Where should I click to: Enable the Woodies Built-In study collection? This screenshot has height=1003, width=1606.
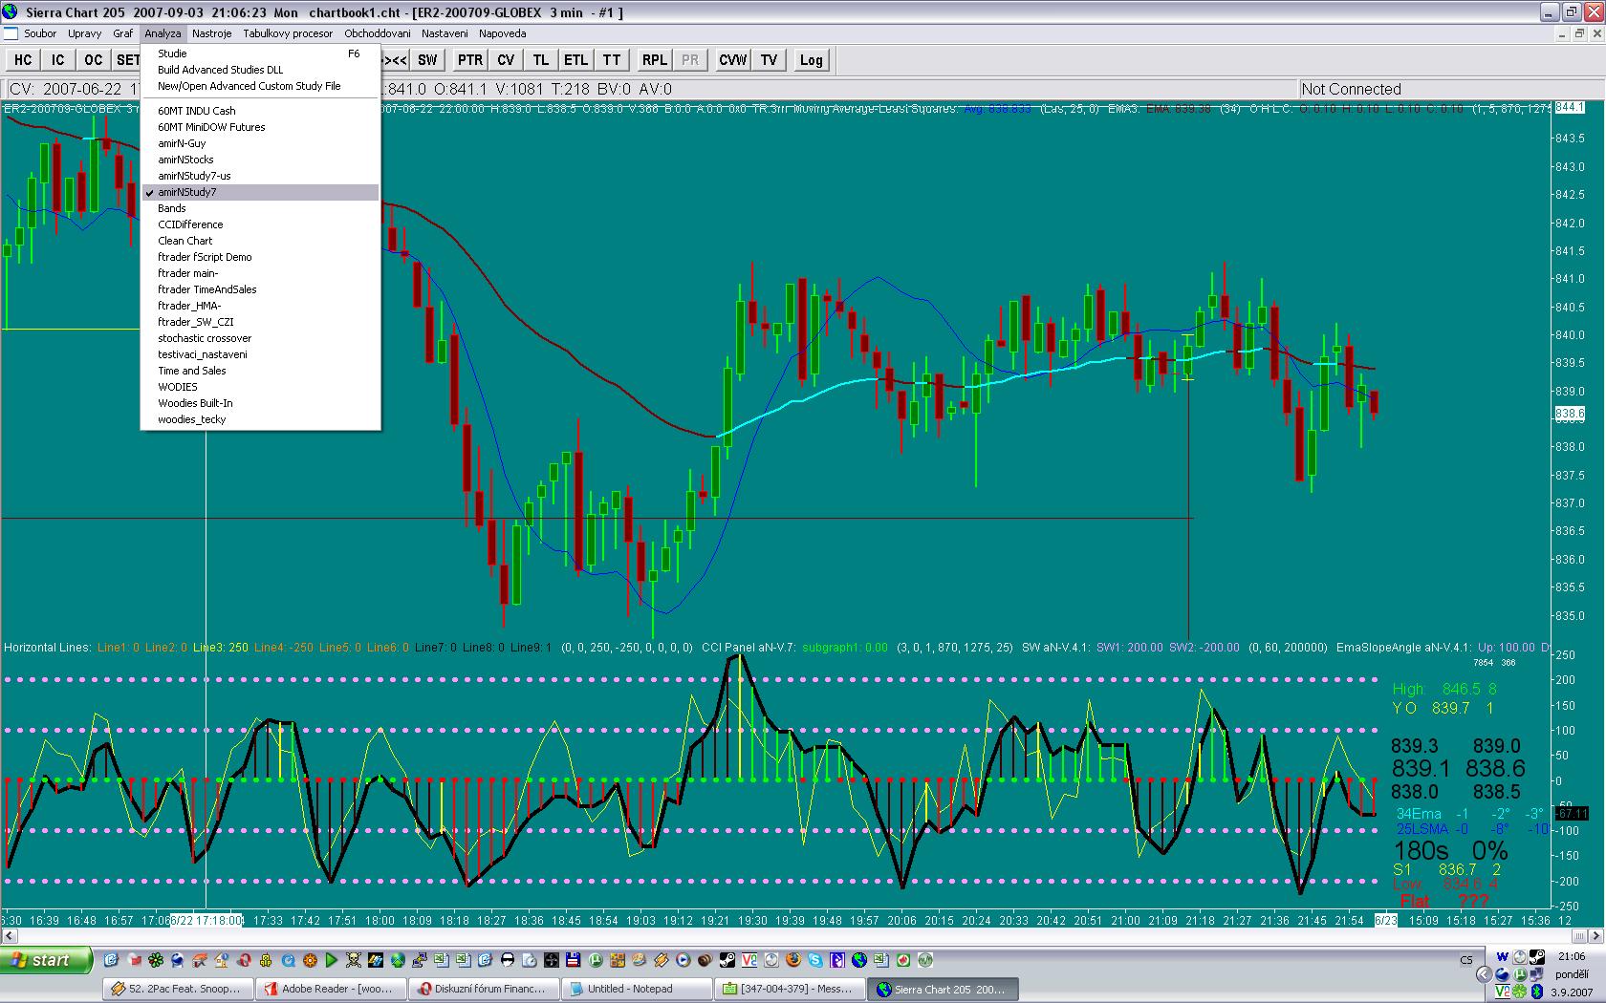pyautogui.click(x=195, y=403)
